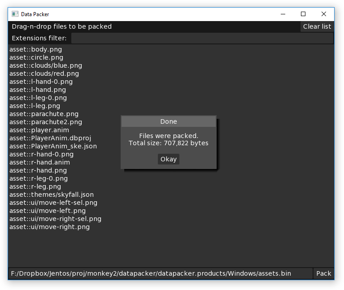This screenshot has height=290, width=344.
Task: Select asset::l-hand-0.png entry
Action: tap(41, 82)
